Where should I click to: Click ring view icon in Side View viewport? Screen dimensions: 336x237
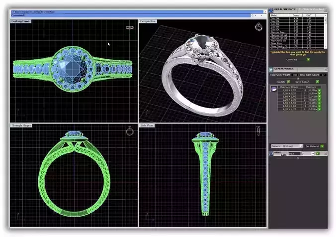[x=258, y=131]
